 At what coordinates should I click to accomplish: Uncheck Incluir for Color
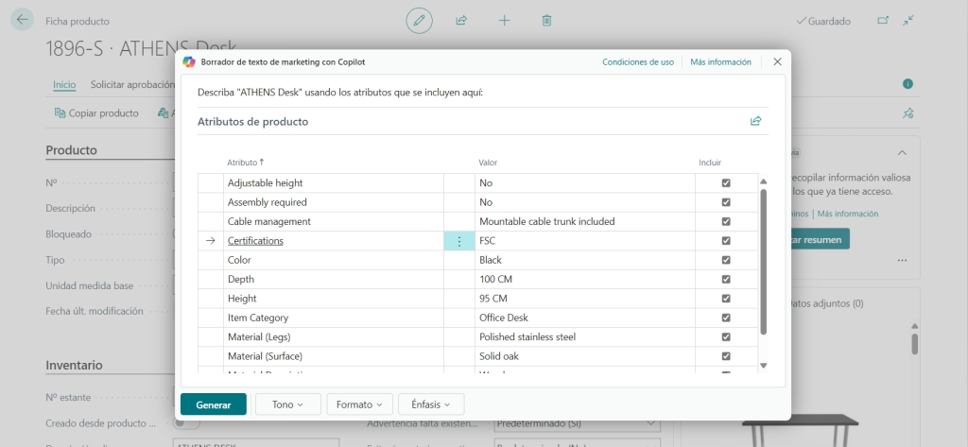[x=726, y=260]
